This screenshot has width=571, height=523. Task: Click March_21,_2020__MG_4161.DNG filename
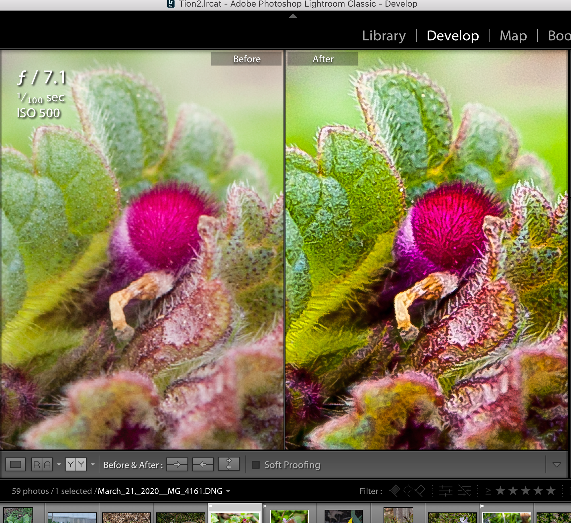[160, 491]
